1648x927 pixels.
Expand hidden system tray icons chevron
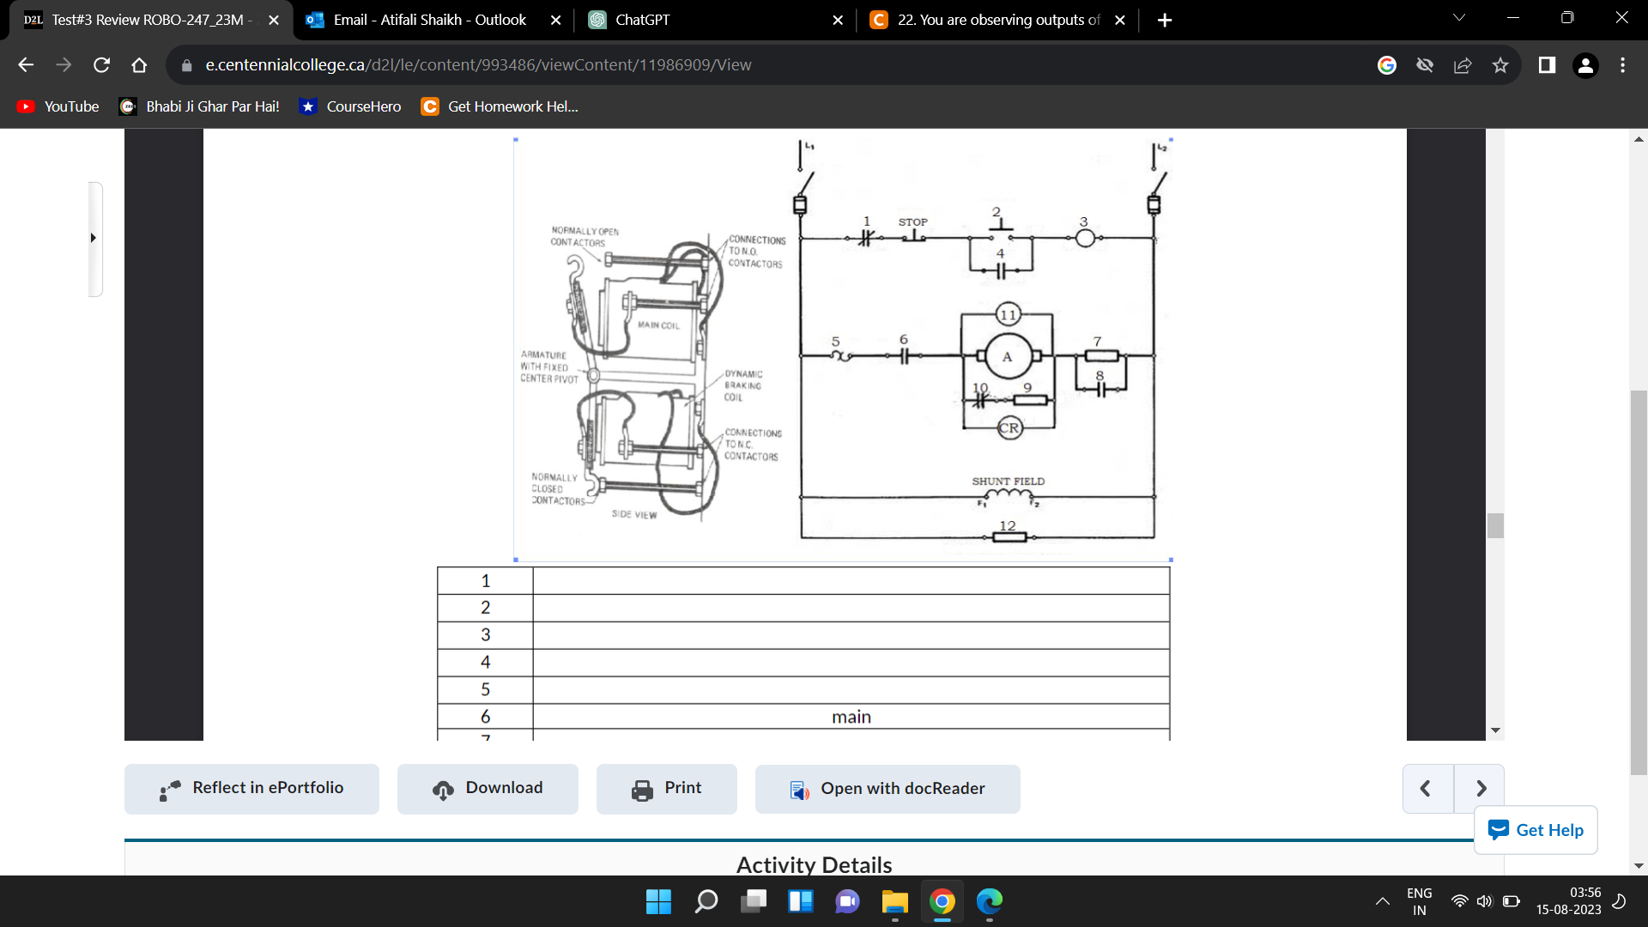[x=1383, y=901]
